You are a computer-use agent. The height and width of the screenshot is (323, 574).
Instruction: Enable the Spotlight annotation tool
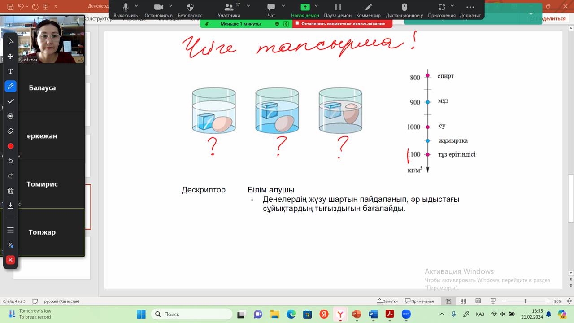(x=11, y=116)
